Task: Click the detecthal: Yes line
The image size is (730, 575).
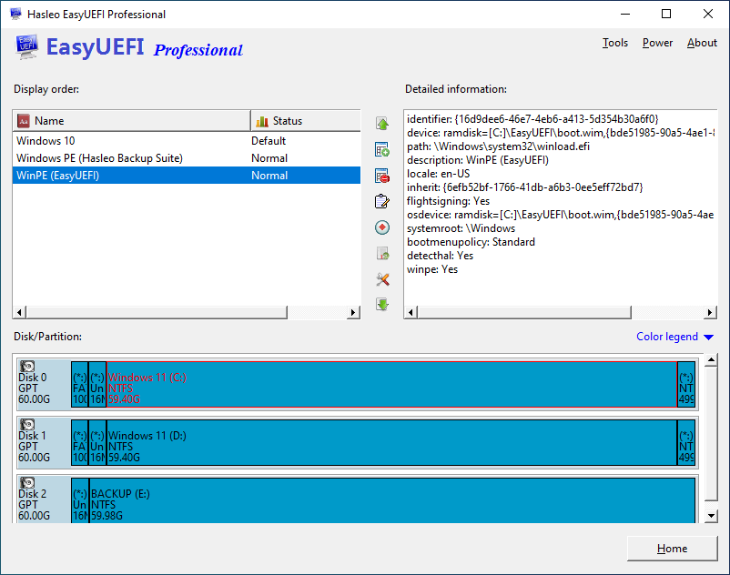Action: click(x=440, y=256)
